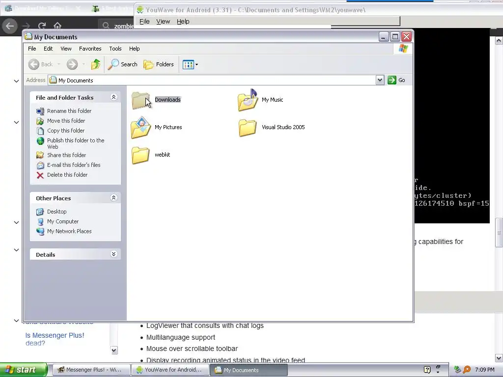This screenshot has height=377, width=503.
Task: Go to My Computer in Other Places
Action: pyautogui.click(x=63, y=221)
